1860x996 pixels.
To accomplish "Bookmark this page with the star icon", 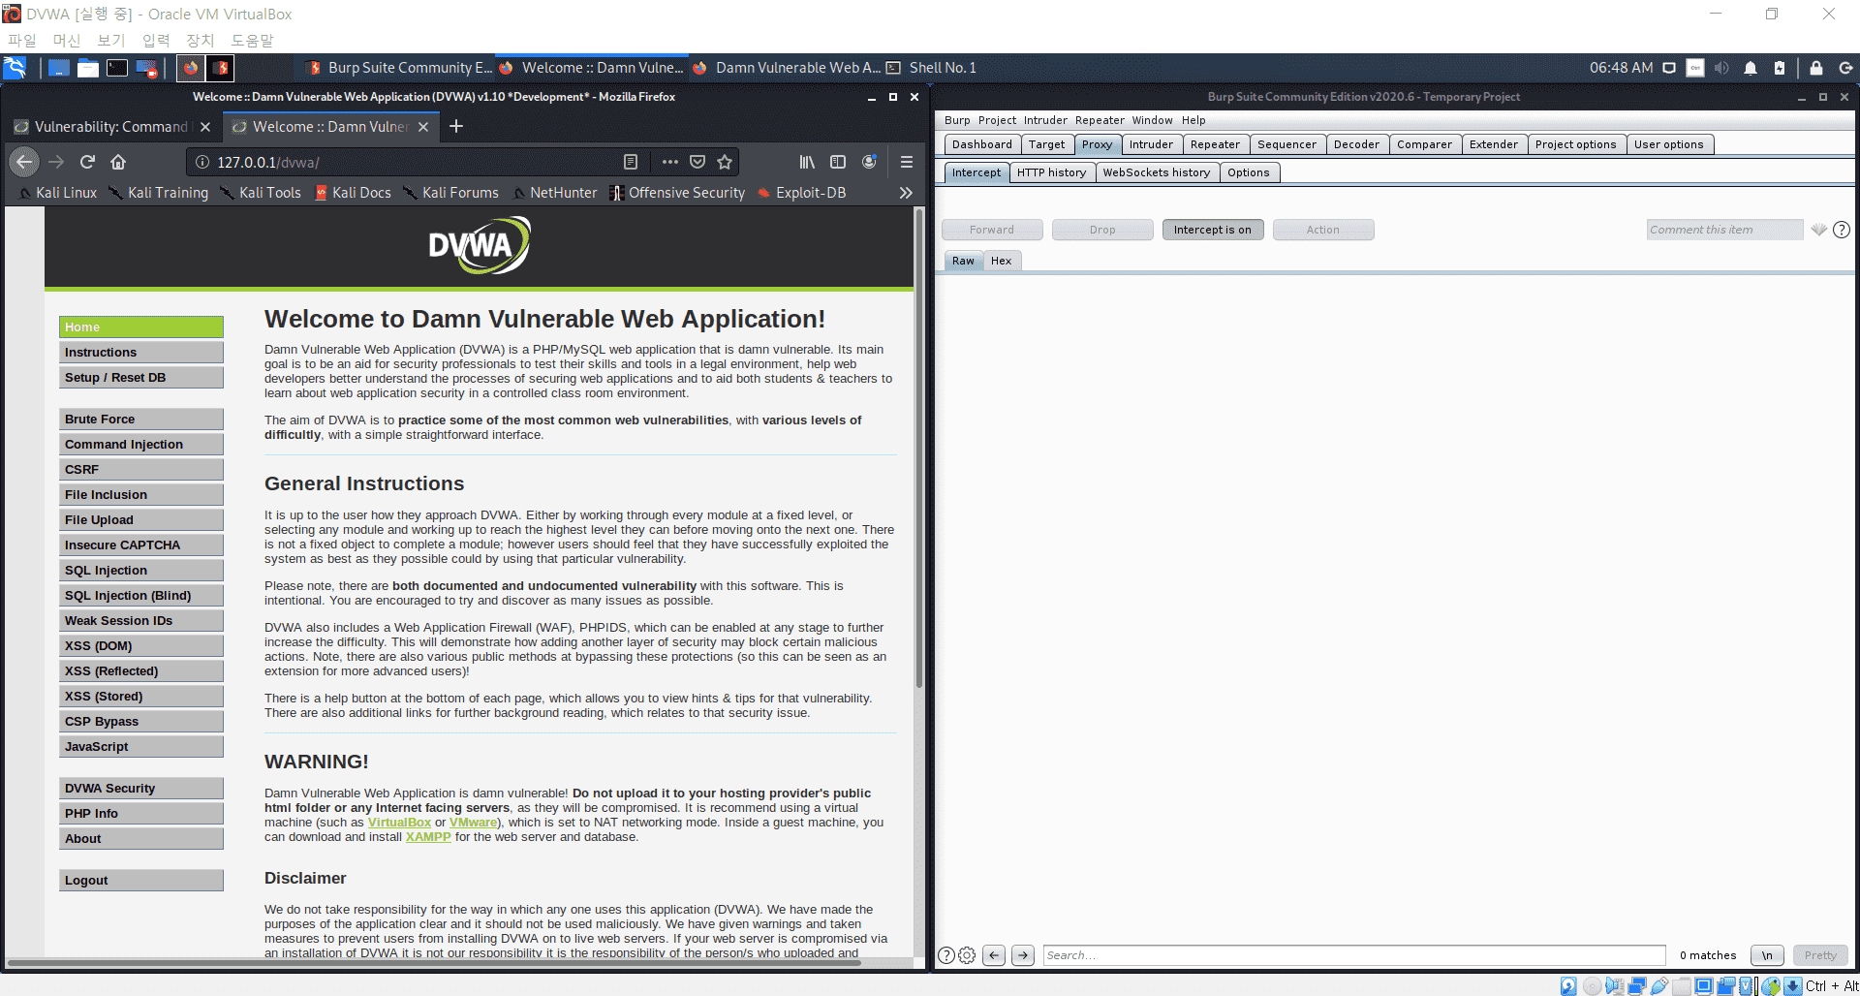I will pyautogui.click(x=725, y=162).
